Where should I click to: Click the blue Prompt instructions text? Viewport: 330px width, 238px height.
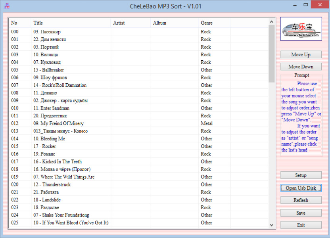301,117
